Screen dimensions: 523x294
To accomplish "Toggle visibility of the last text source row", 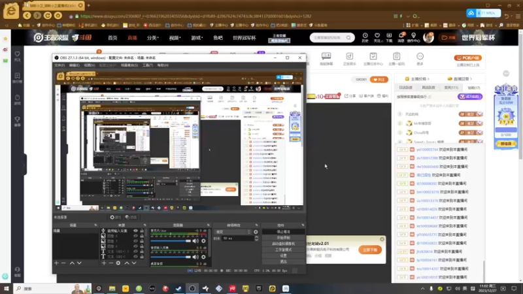I will click(x=135, y=257).
